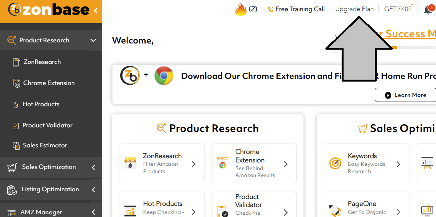The image size is (436, 217).
Task: Click the ZonResearch sidebar icon
Action: click(x=16, y=62)
